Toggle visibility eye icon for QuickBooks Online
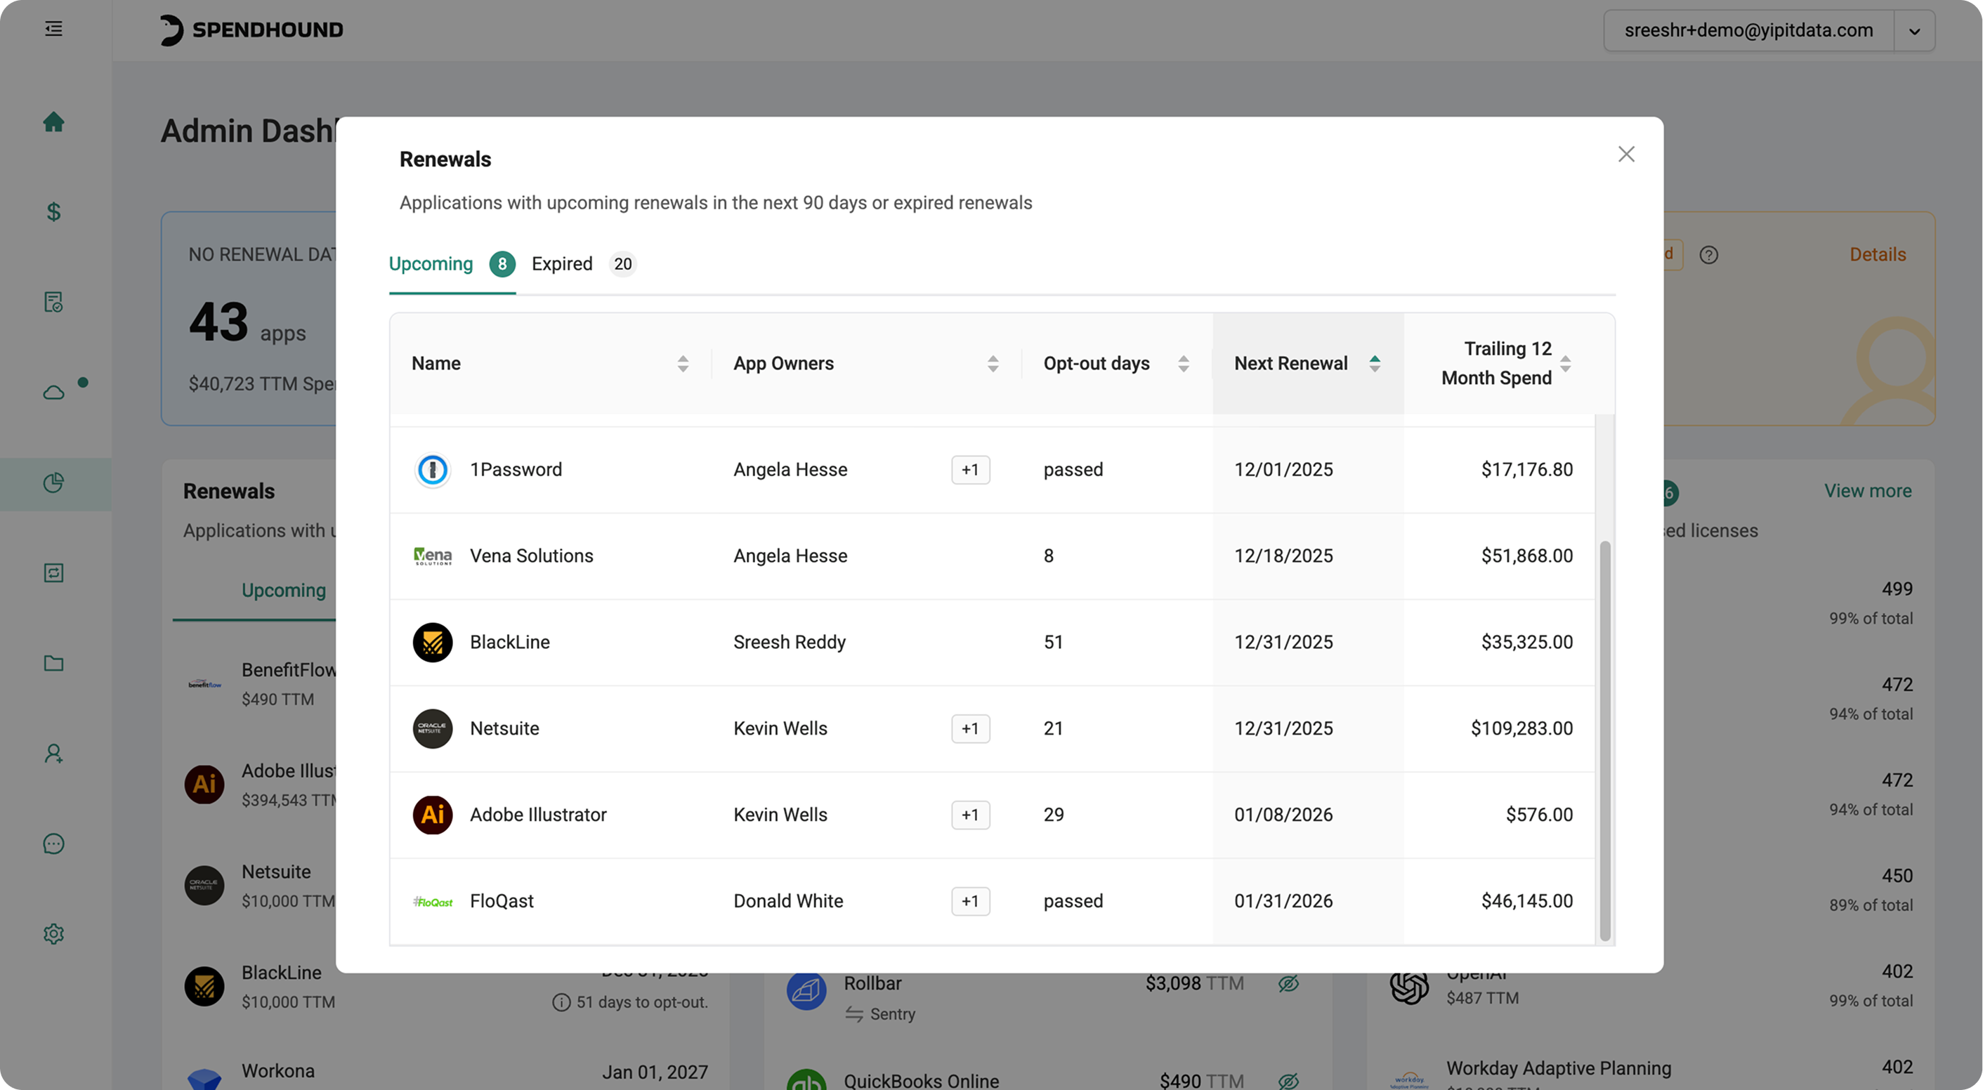This screenshot has width=1983, height=1090. [x=1289, y=1081]
